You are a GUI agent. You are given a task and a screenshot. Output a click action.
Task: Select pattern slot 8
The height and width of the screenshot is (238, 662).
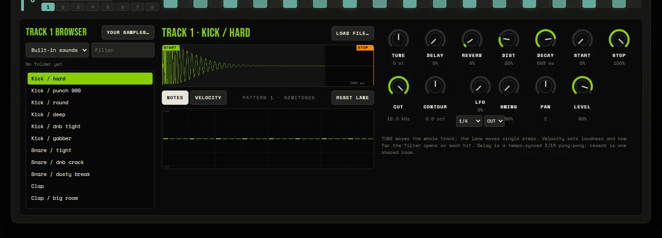click(x=152, y=7)
